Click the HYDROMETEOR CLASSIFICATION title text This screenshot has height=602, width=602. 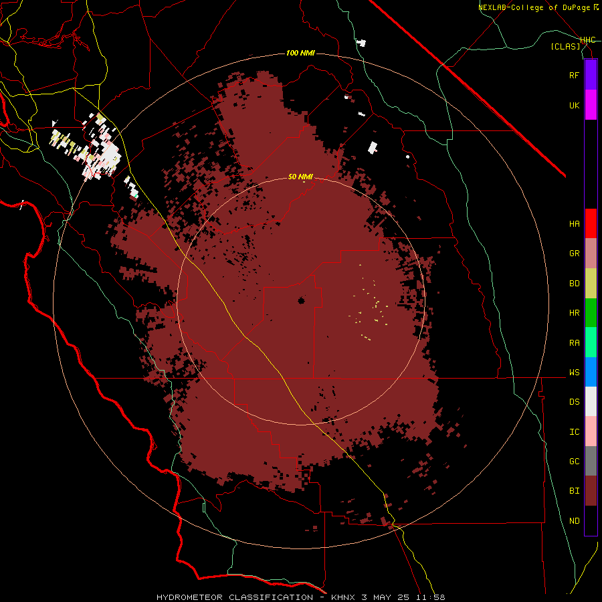point(235,597)
